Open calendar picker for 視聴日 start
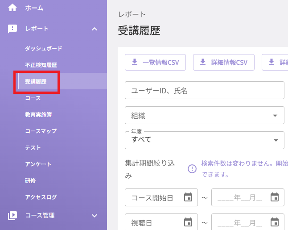288x230 pixels. pos(188,222)
